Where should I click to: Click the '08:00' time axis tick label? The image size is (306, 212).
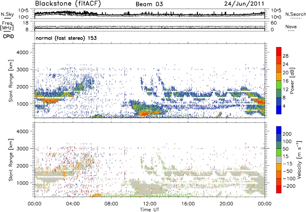point(111,204)
